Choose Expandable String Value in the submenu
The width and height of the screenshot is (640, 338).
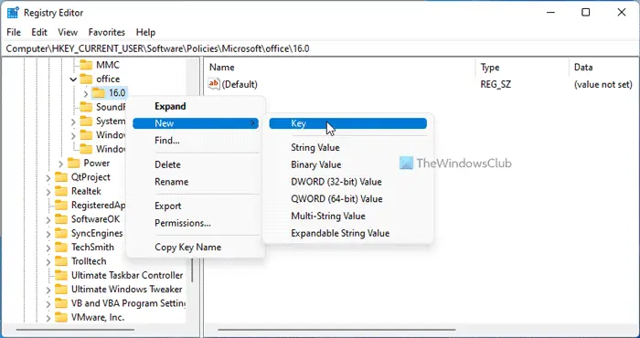click(x=340, y=233)
